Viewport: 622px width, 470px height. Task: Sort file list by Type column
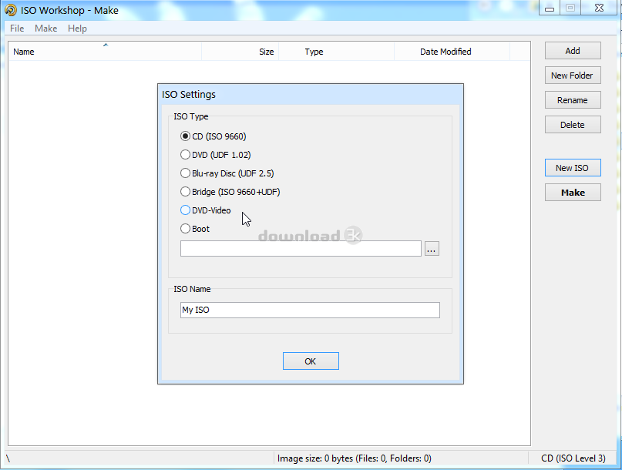(336, 52)
